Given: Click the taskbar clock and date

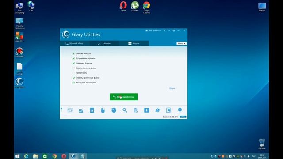Looking at the screenshot, I should click(262, 156).
